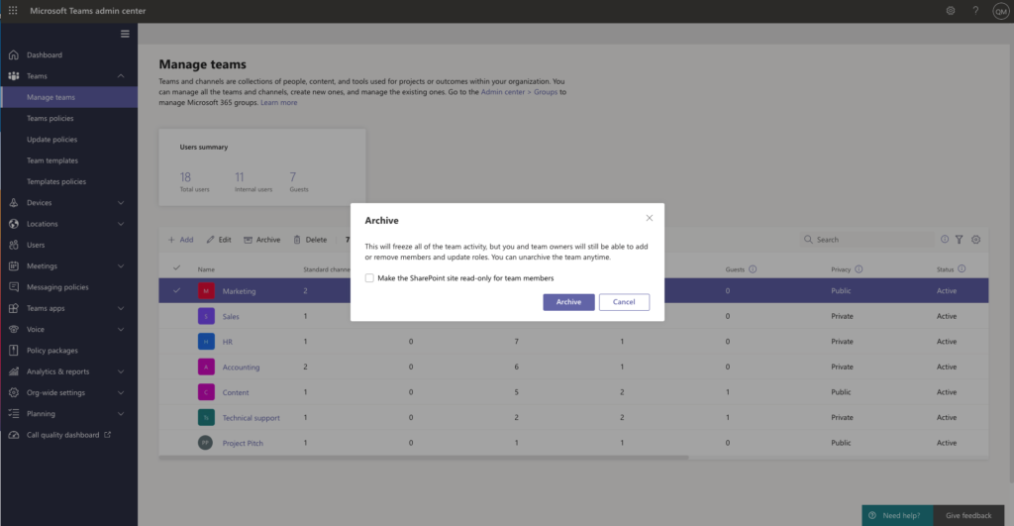Open the Sales team link

[231, 316]
